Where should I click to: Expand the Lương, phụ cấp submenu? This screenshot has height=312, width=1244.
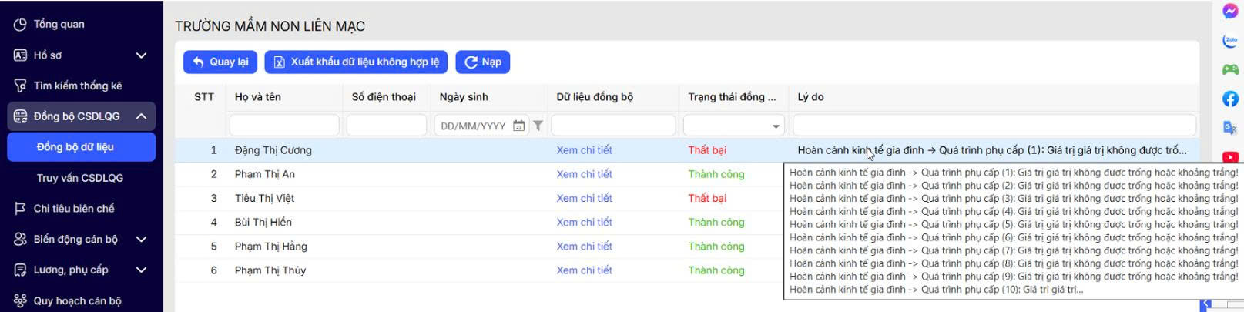tap(141, 270)
